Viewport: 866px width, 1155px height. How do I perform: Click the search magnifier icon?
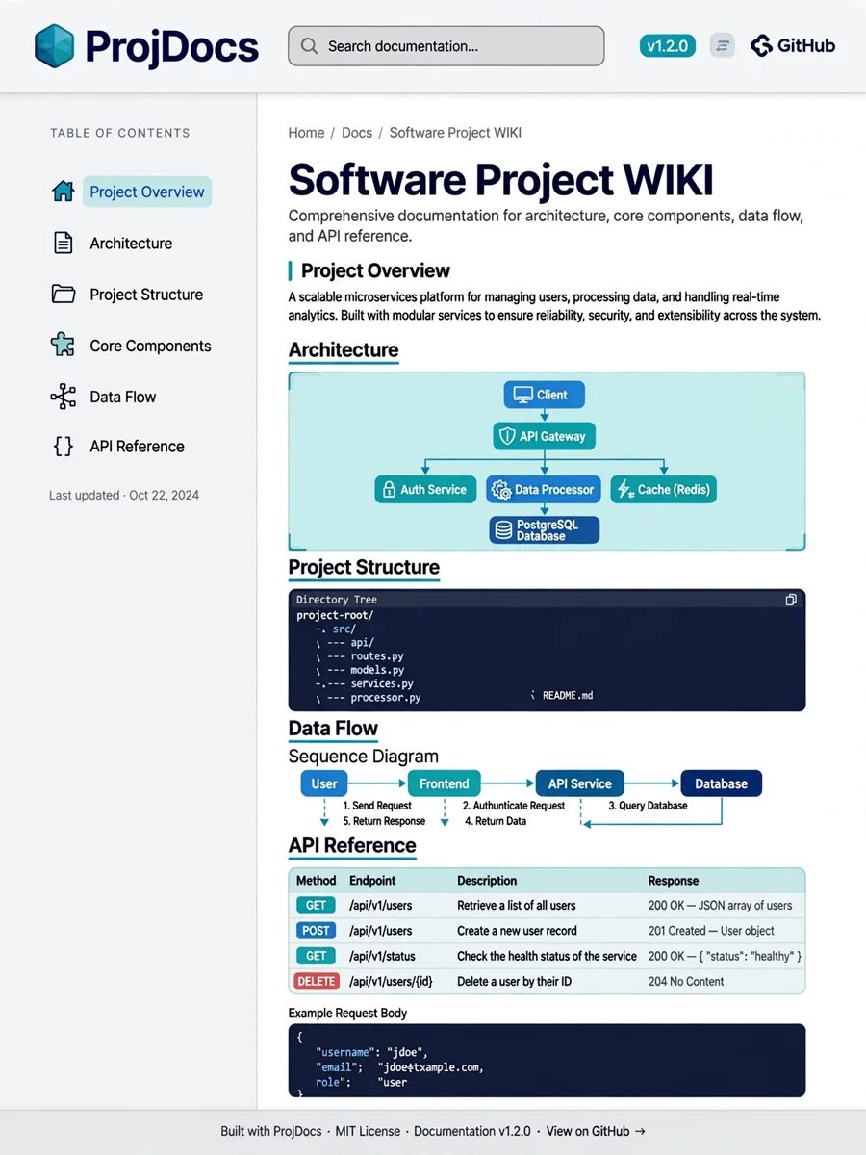(x=309, y=46)
